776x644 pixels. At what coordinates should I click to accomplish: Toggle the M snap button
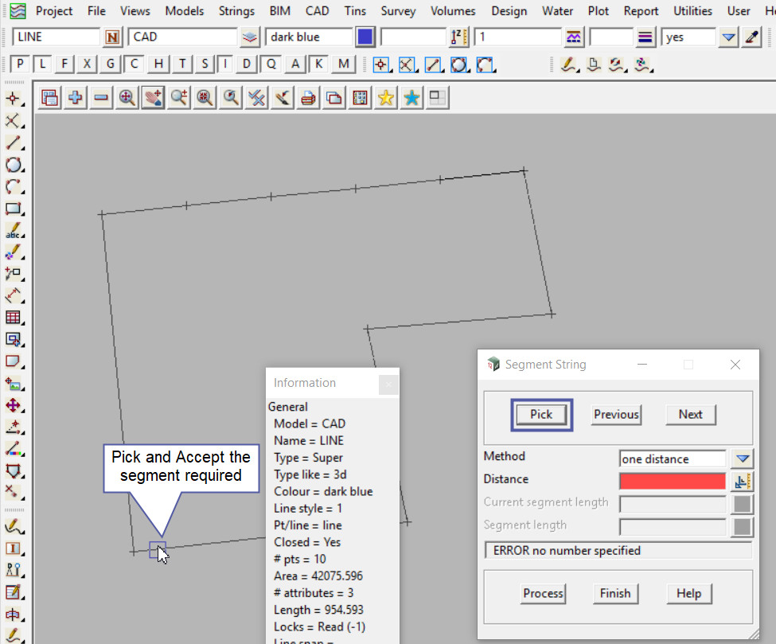click(343, 64)
